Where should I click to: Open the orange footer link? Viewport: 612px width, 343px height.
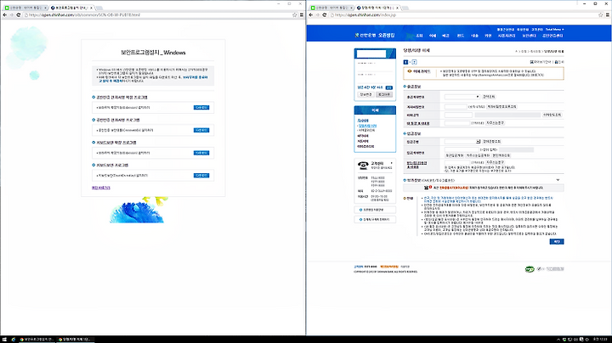click(389, 267)
